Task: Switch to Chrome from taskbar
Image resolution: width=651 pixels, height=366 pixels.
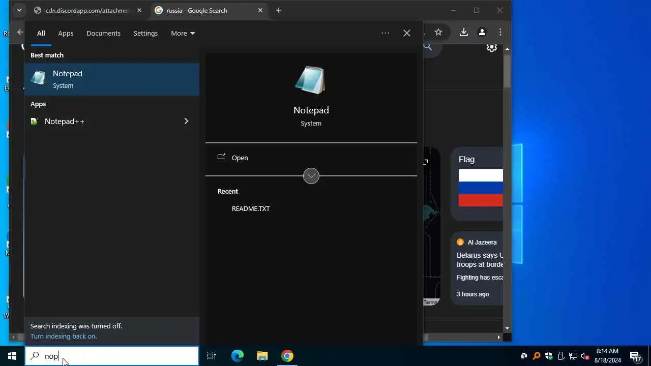Action: coord(287,356)
